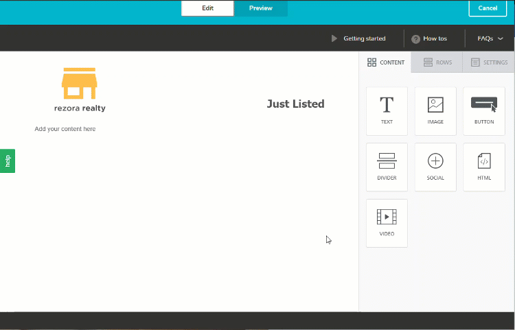Click the Cancel button

pos(488,8)
